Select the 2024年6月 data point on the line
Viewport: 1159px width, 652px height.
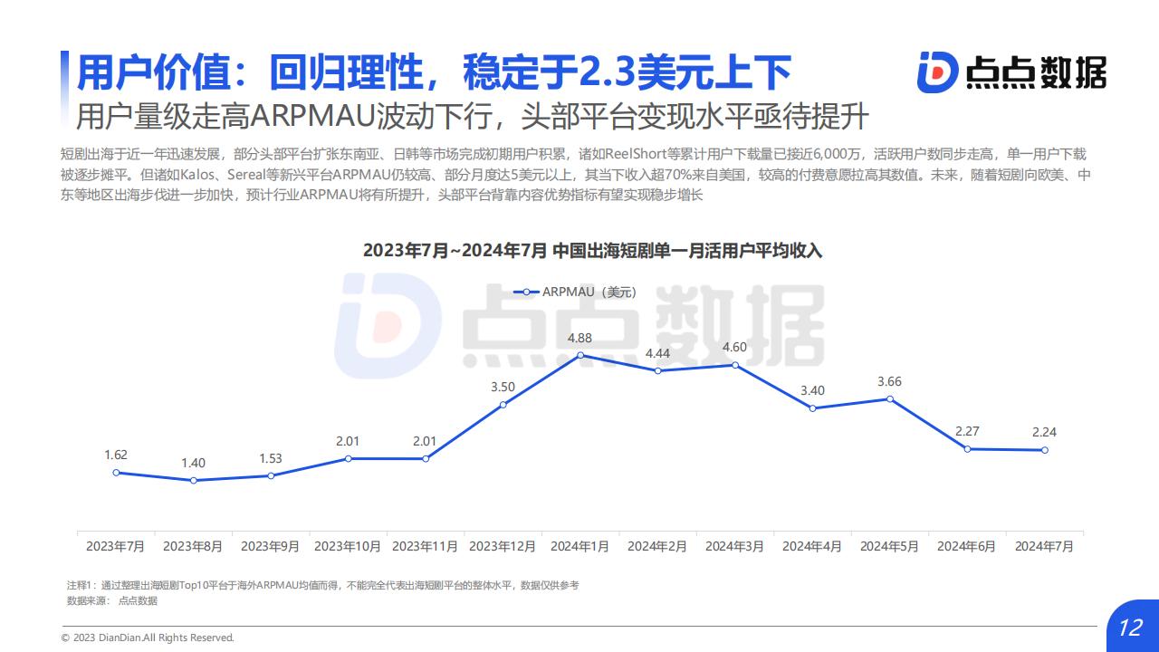click(x=967, y=449)
